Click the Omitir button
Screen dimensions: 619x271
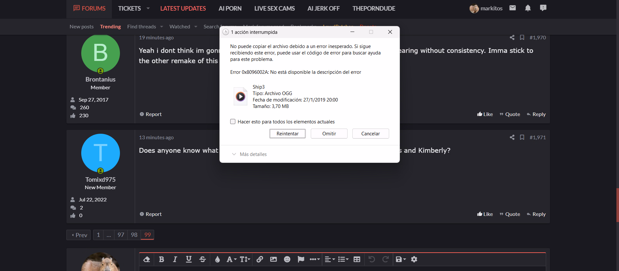coord(329,134)
